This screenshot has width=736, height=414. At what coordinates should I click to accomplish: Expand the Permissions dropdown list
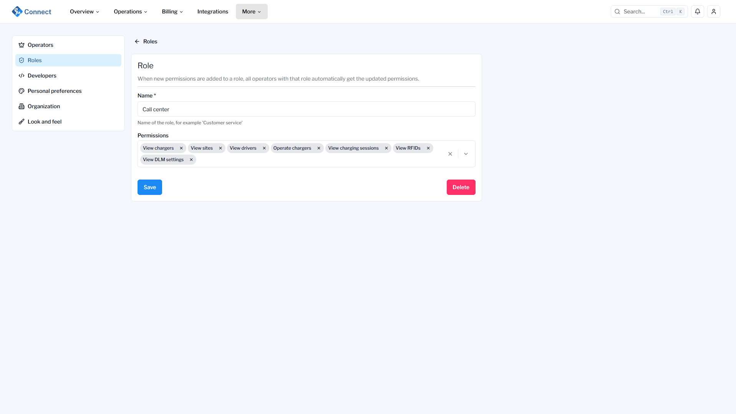click(466, 154)
